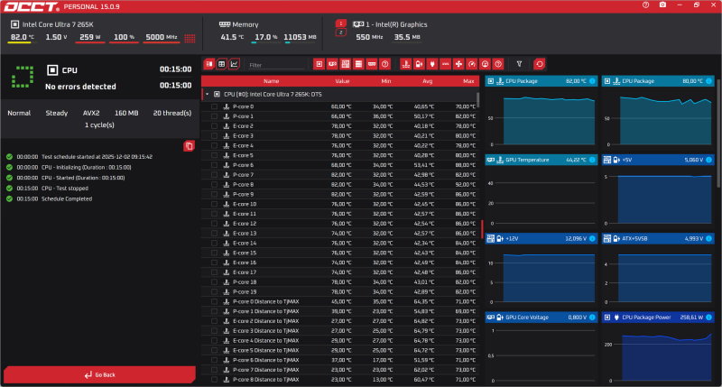Click the 'Test schedule started' log entry
The height and width of the screenshot is (387, 722).
click(97, 156)
